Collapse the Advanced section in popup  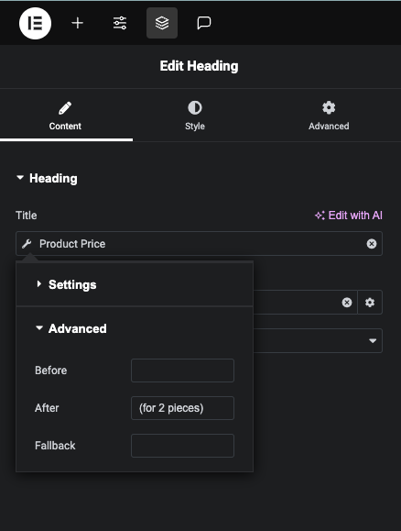[x=71, y=328]
